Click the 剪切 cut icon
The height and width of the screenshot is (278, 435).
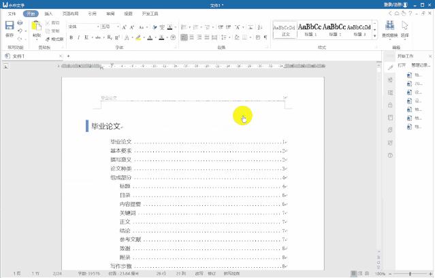tap(48, 22)
